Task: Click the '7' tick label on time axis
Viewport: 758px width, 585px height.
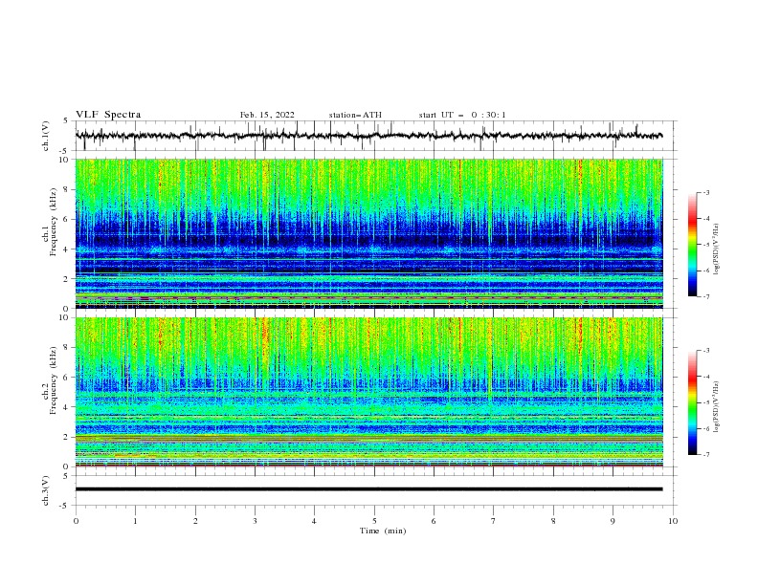Action: point(494,521)
